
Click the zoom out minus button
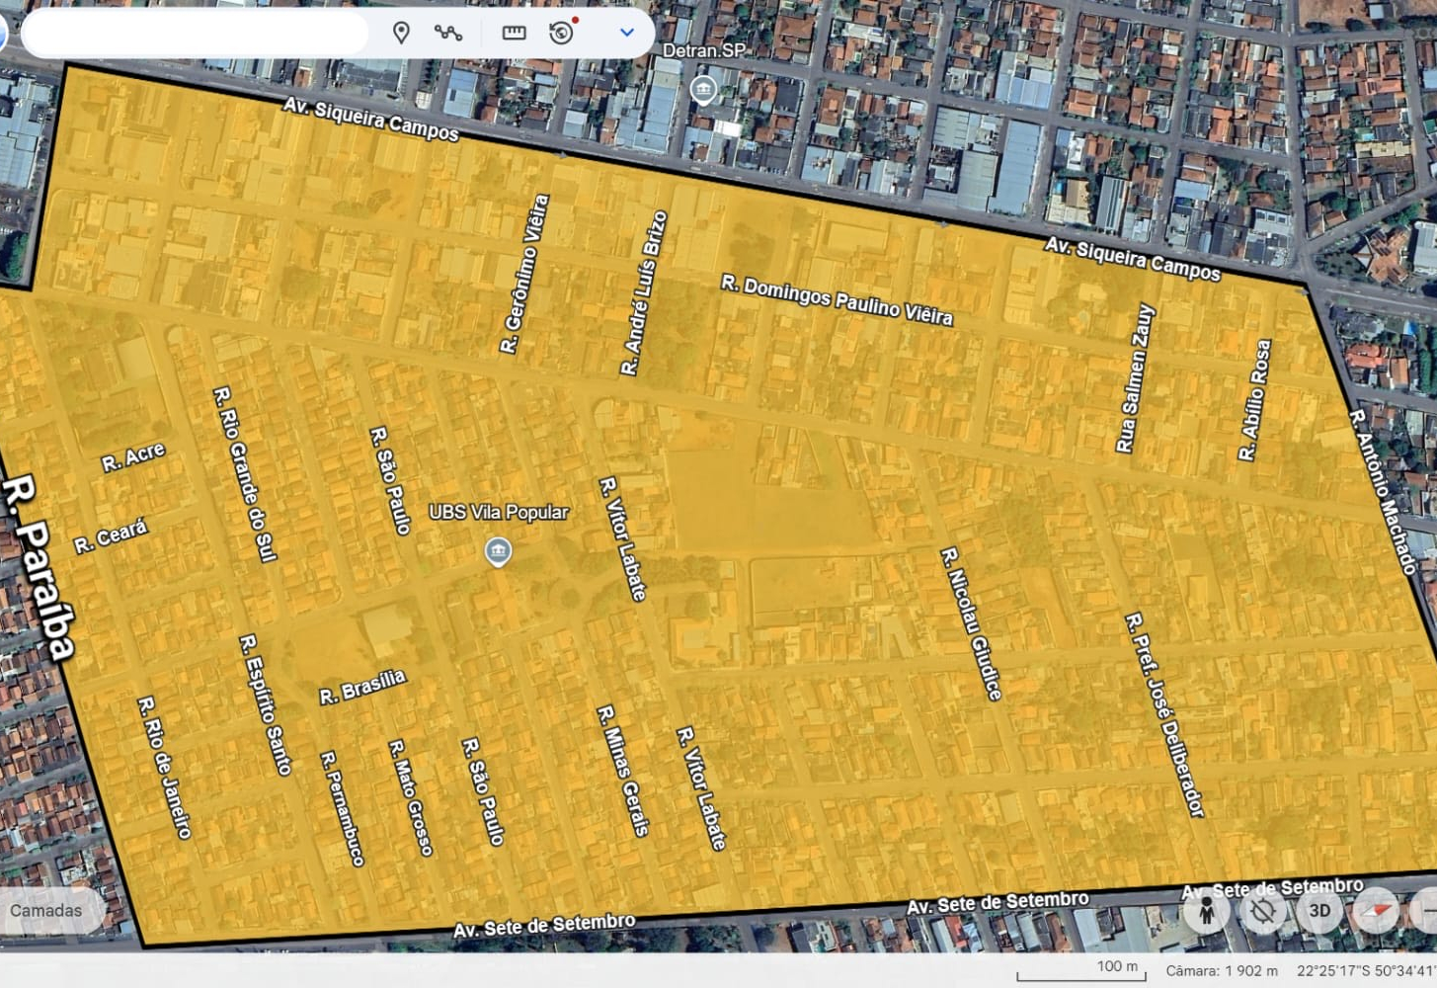[1426, 911]
